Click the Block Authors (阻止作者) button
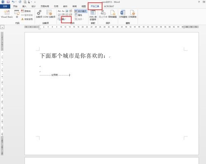206x164 pixels. pos(103,14)
